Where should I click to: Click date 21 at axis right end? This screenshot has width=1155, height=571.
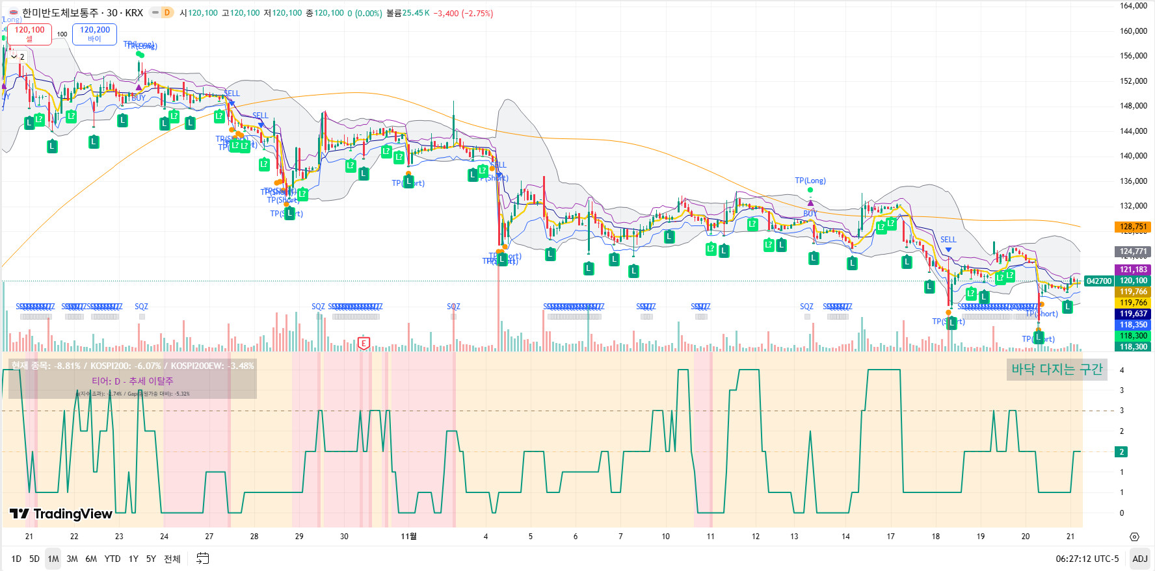pos(1070,537)
